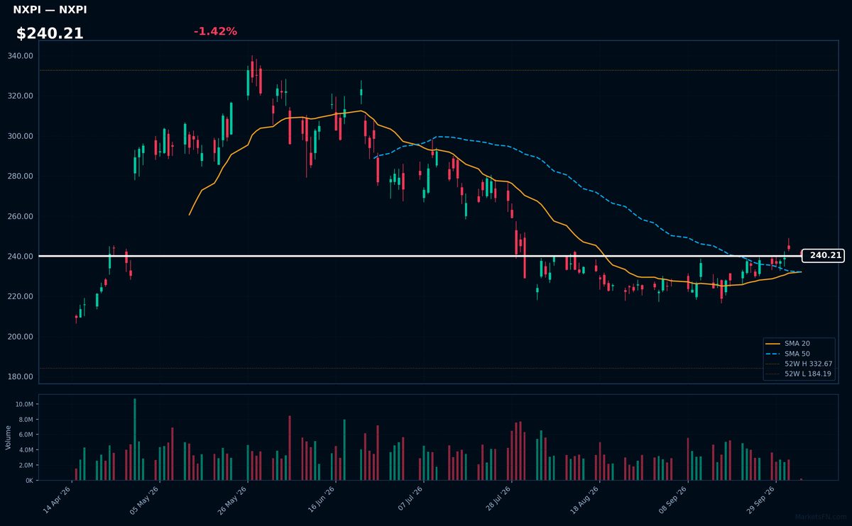Viewport: 852px width, 526px height.
Task: Click the 220.00 price axis label
Action: pyautogui.click(x=21, y=296)
